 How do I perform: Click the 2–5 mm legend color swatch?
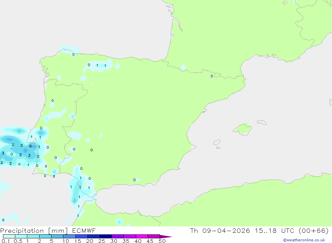click(45, 236)
